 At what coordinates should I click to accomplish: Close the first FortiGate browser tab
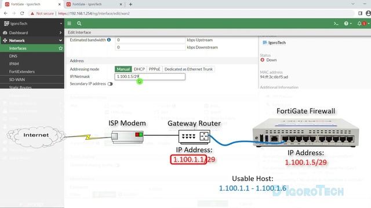coord(59,4)
